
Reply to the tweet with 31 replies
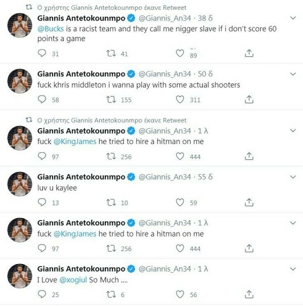pos(42,53)
